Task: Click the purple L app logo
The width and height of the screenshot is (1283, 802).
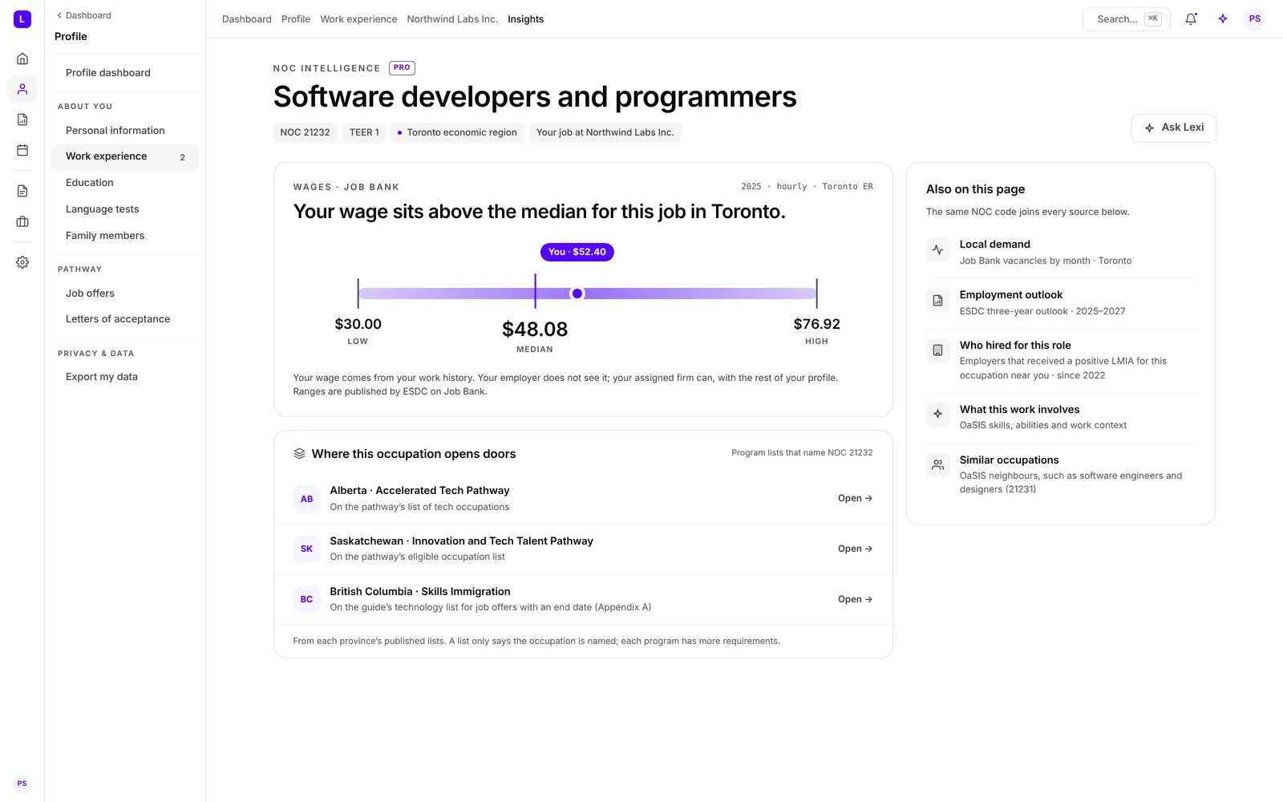Action: (x=22, y=19)
